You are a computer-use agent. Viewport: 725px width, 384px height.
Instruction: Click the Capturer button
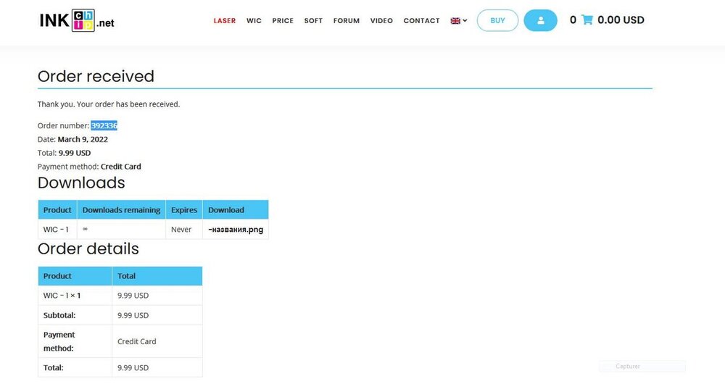(x=628, y=367)
